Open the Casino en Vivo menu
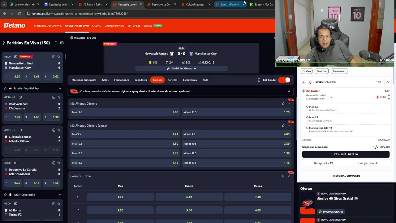 tap(114, 26)
